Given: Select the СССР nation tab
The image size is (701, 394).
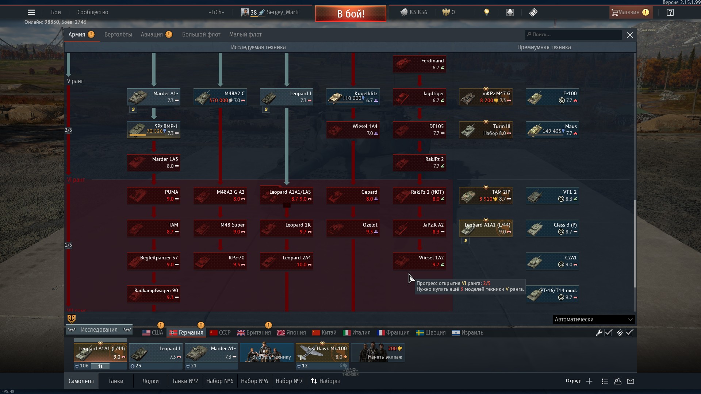Looking at the screenshot, I should 220,333.
